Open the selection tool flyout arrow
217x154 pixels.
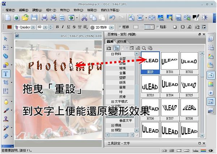coord(12,47)
